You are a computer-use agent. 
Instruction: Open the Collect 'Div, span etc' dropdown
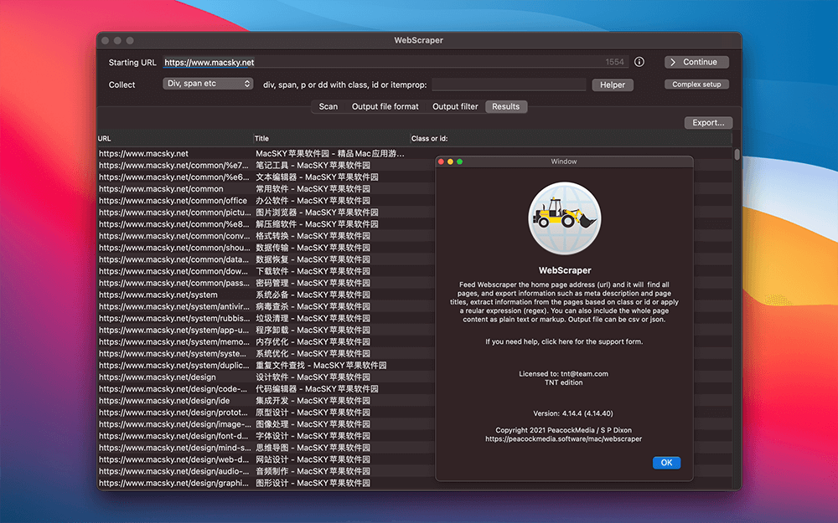coord(207,84)
